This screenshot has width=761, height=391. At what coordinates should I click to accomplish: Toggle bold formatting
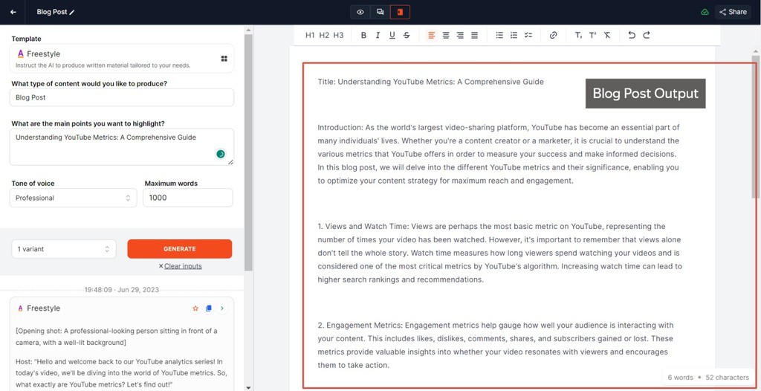point(363,35)
